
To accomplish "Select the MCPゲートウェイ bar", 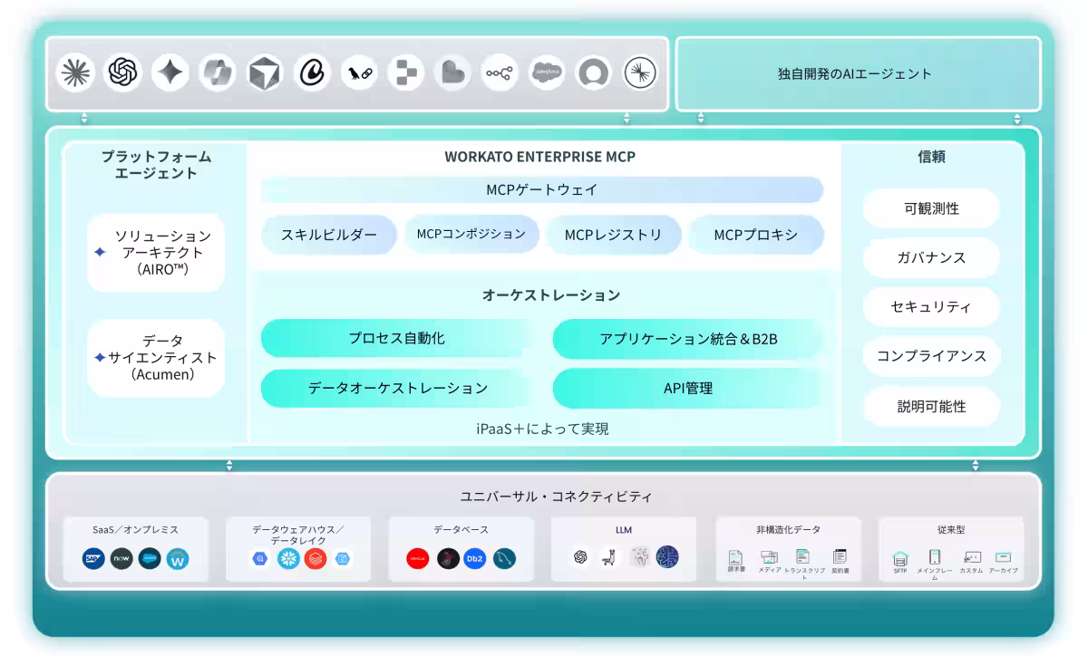I will tap(542, 189).
